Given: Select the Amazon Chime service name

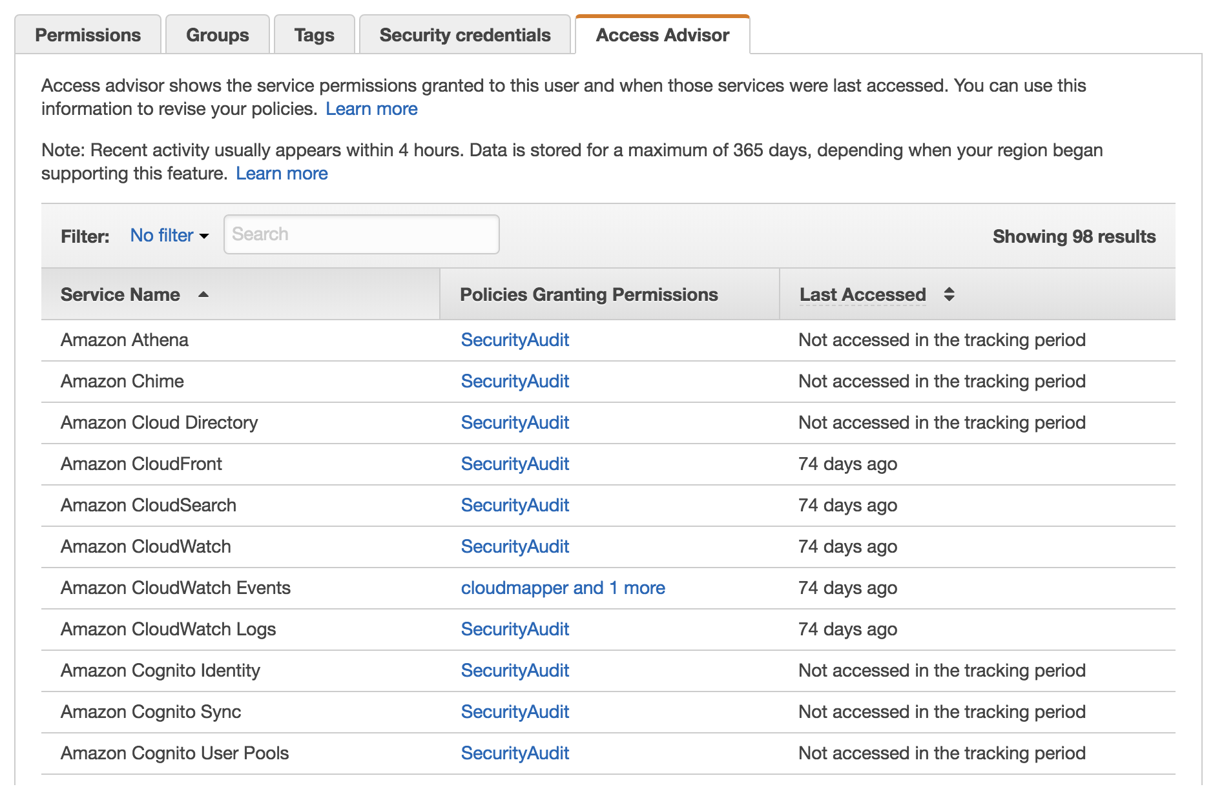Looking at the screenshot, I should (122, 382).
